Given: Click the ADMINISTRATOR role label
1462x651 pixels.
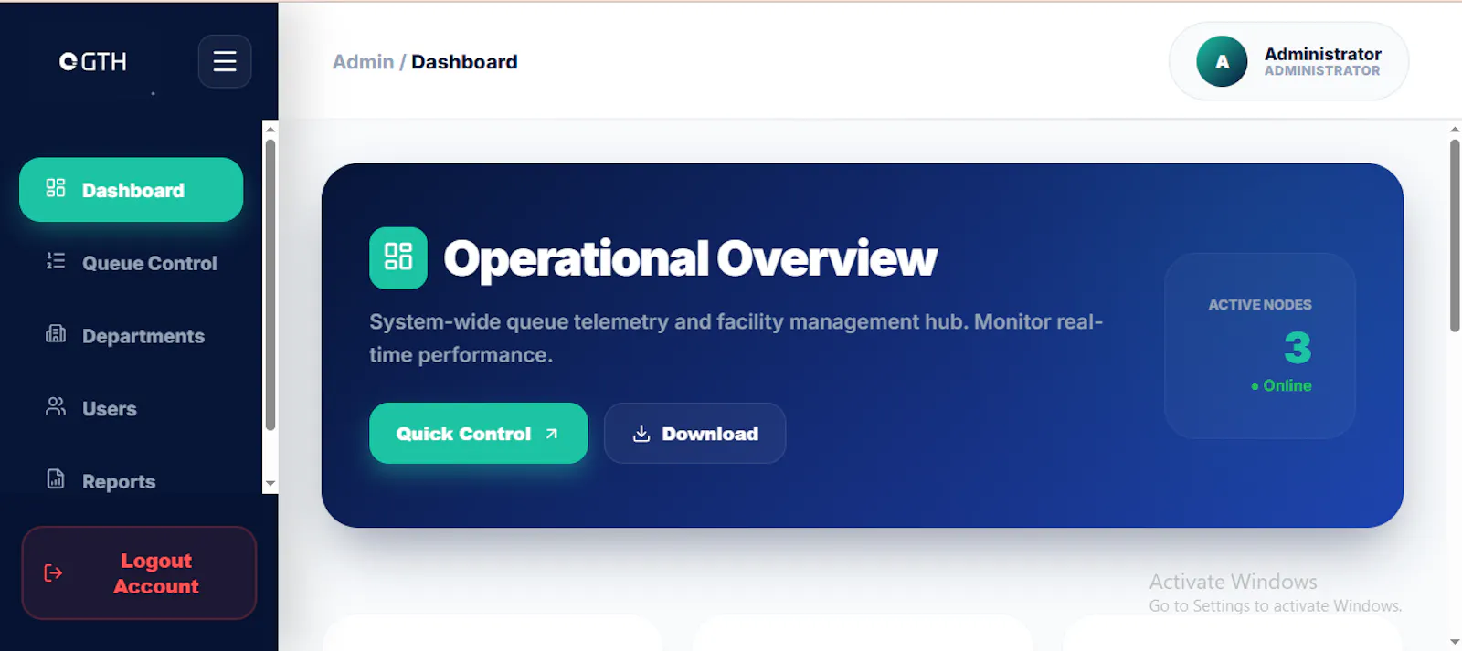Looking at the screenshot, I should (1322, 71).
